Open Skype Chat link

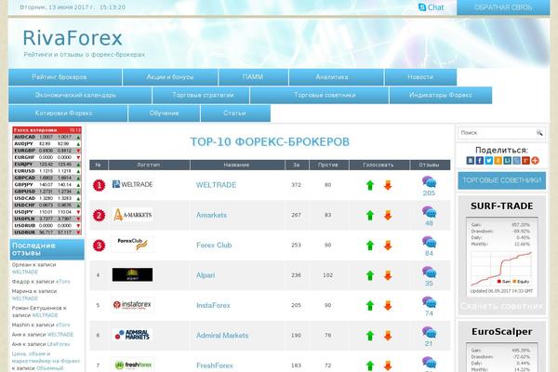coord(431,7)
